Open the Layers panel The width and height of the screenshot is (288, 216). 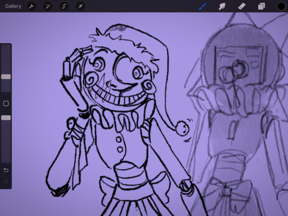coord(261,6)
